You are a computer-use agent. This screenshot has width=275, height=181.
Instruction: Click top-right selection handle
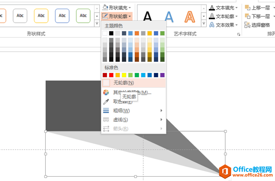click(x=225, y=131)
